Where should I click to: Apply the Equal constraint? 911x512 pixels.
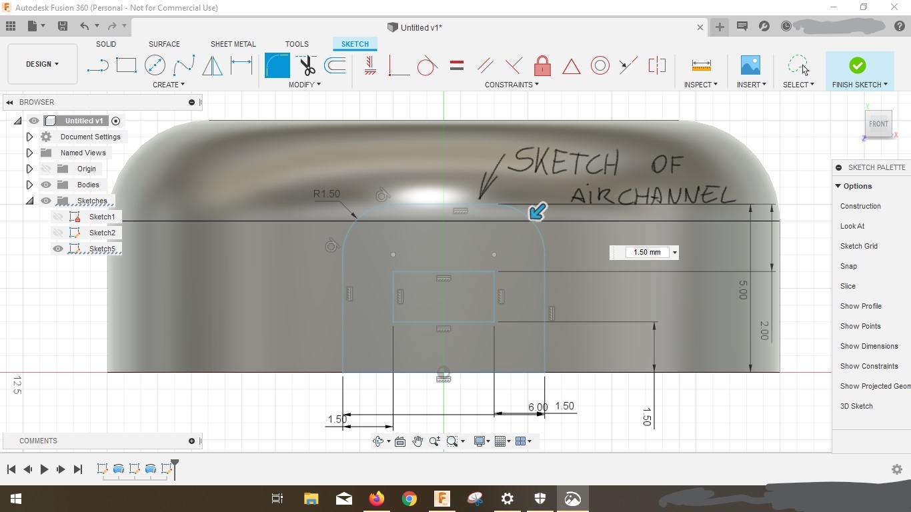coord(456,65)
